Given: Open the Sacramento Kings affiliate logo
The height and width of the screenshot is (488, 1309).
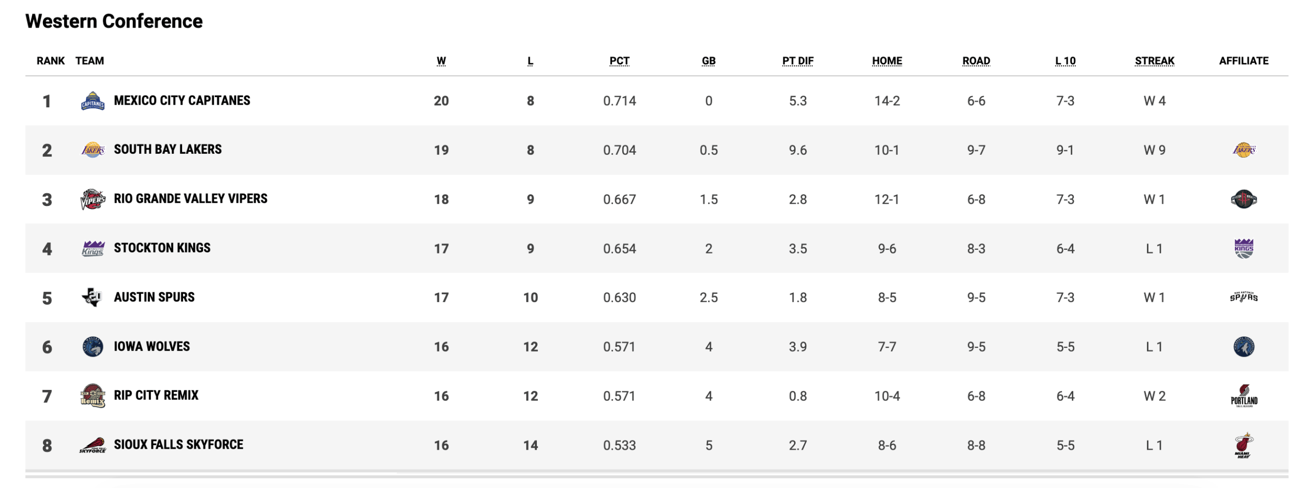Looking at the screenshot, I should click(x=1243, y=248).
